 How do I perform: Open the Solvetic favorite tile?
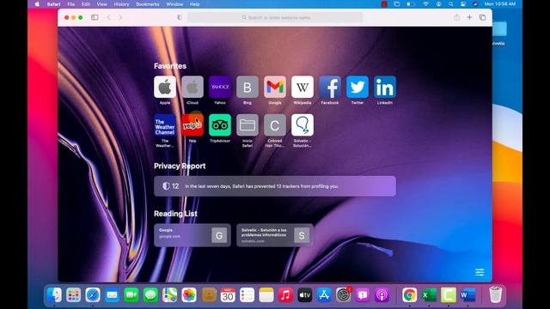click(x=302, y=125)
